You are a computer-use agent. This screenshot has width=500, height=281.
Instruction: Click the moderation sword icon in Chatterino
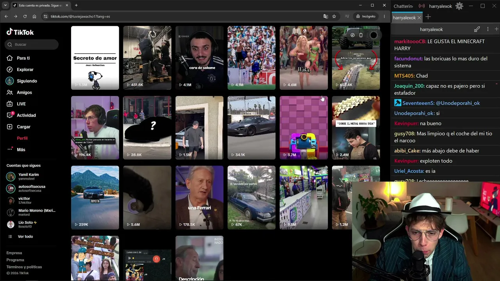click(477, 29)
